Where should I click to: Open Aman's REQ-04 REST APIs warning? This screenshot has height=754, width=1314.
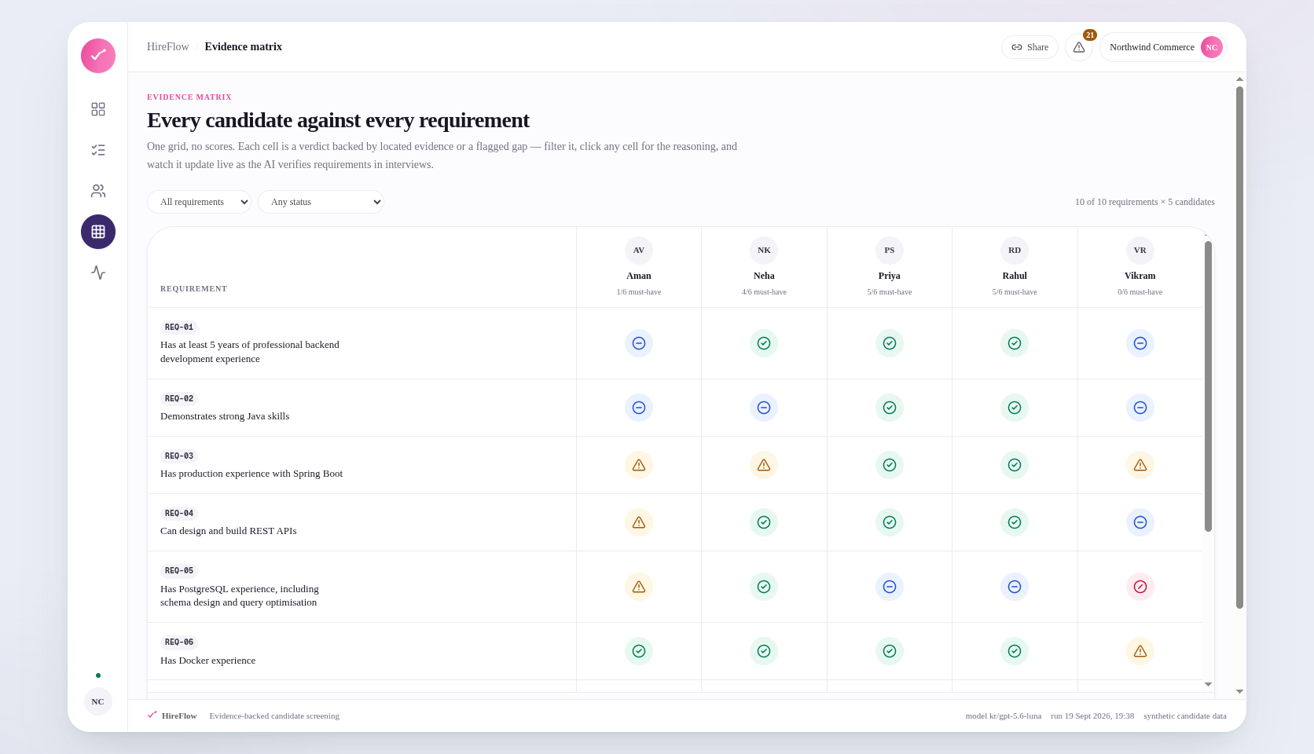pyautogui.click(x=639, y=522)
